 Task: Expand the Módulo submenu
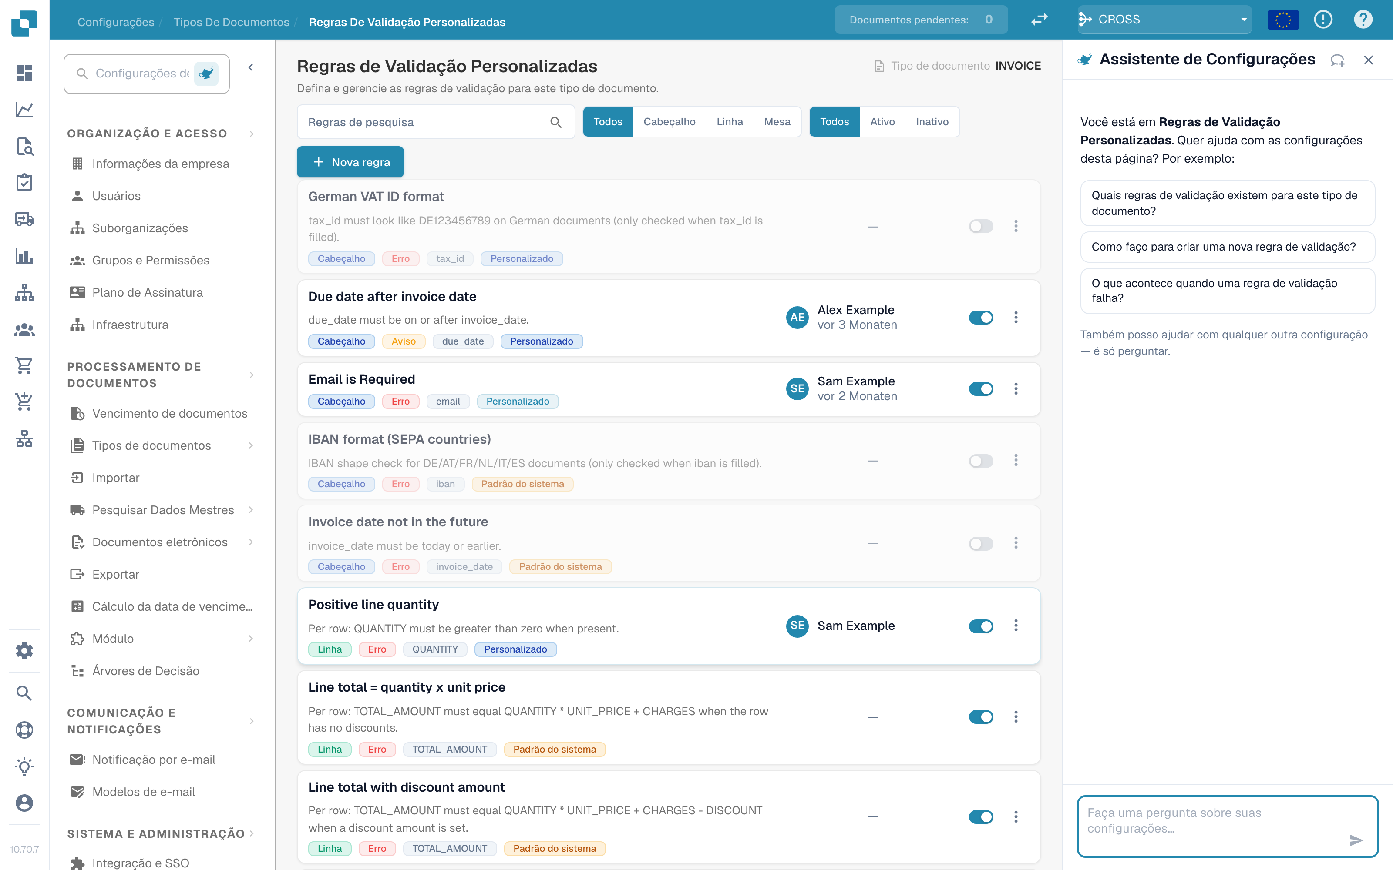[x=251, y=639]
